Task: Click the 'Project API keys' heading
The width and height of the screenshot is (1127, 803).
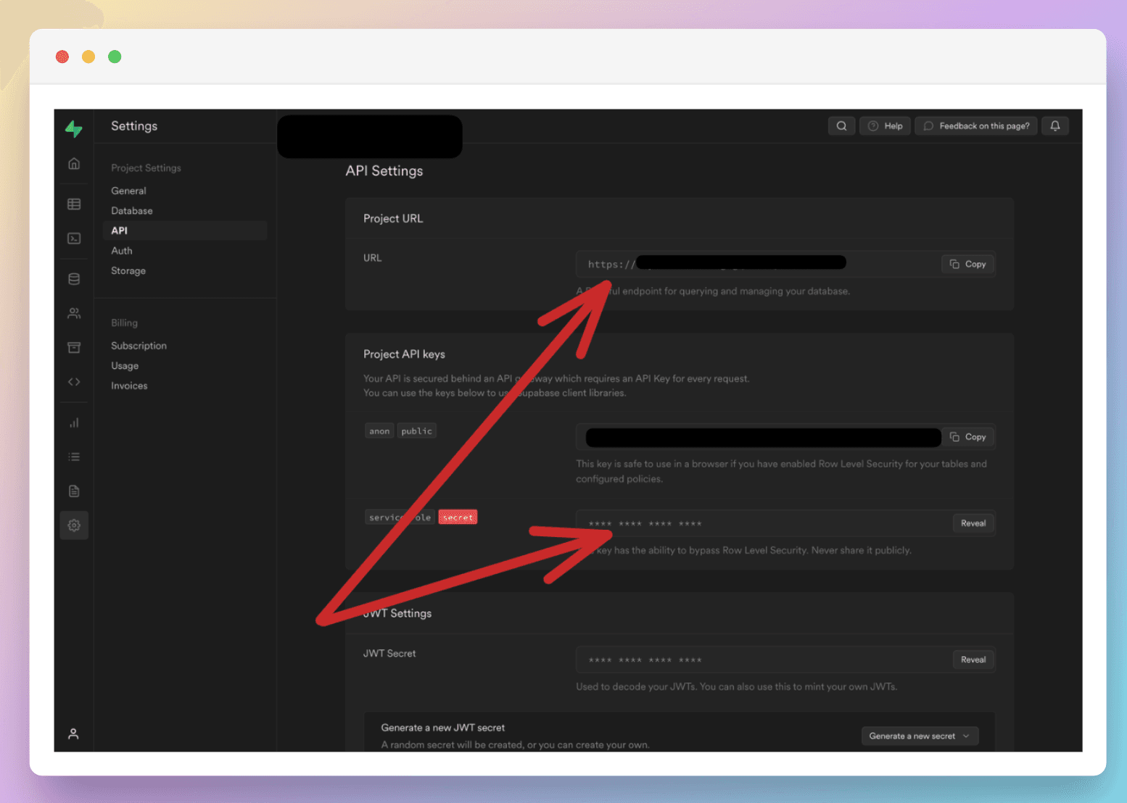Action: pyautogui.click(x=404, y=354)
